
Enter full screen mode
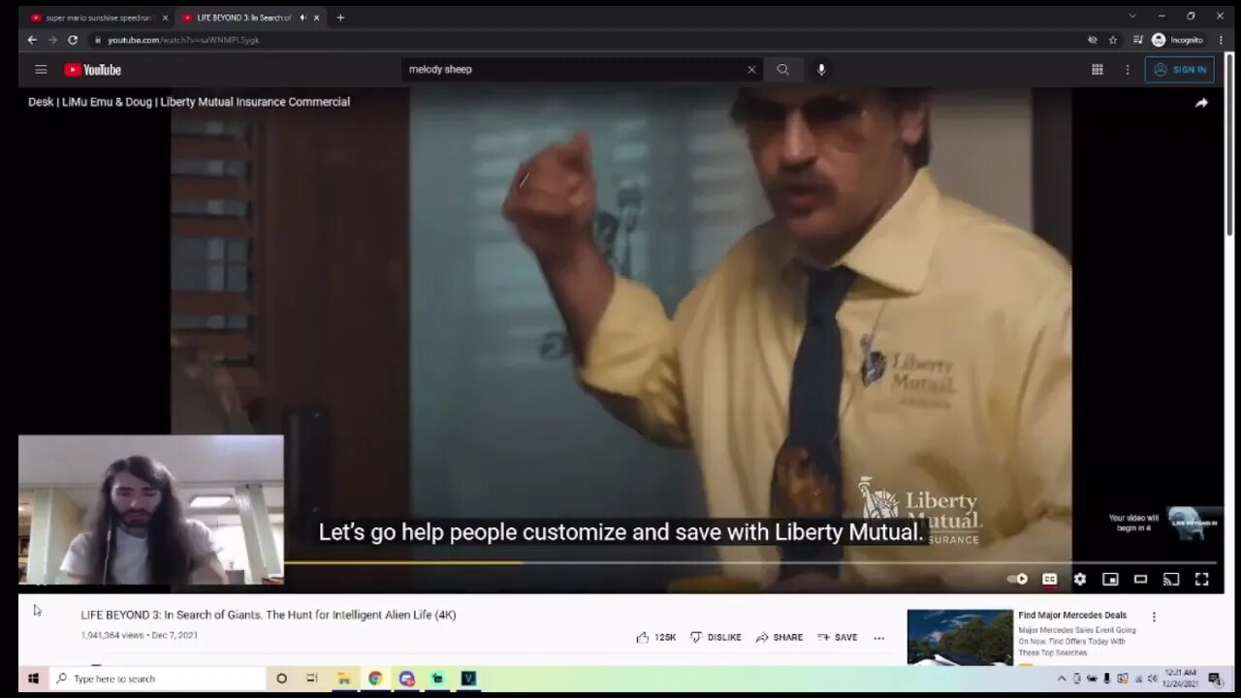[x=1202, y=579]
